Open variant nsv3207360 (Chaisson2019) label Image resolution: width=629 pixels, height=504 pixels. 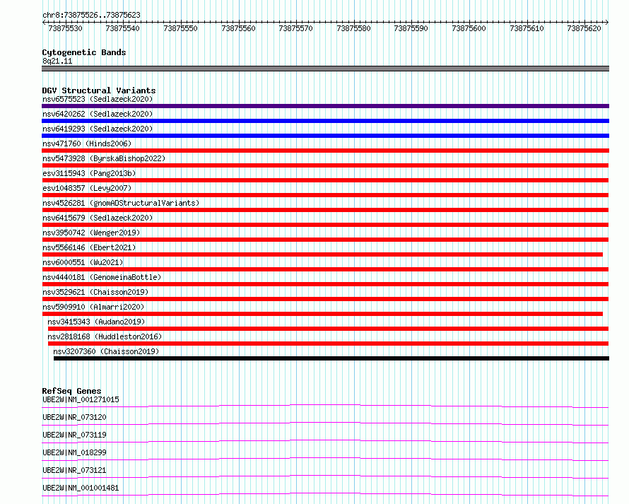point(106,351)
